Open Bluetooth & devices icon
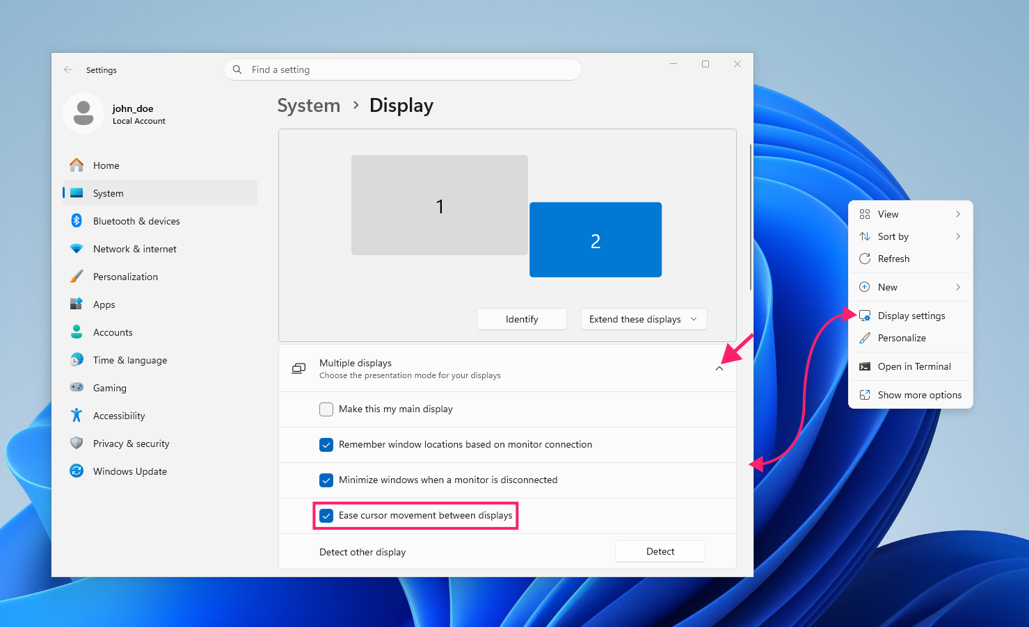The image size is (1029, 627). (77, 221)
